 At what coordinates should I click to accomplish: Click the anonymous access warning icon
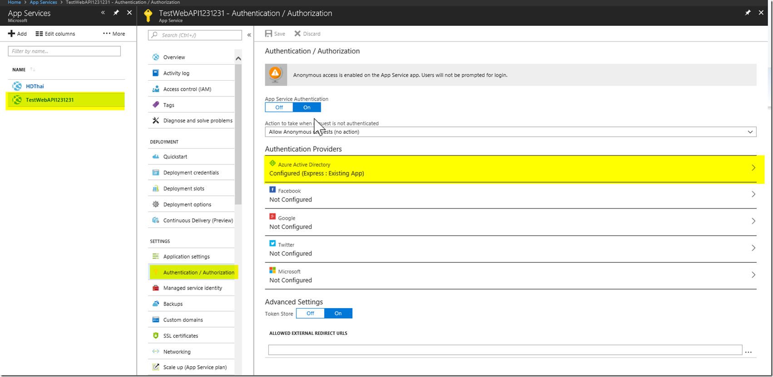(x=276, y=74)
